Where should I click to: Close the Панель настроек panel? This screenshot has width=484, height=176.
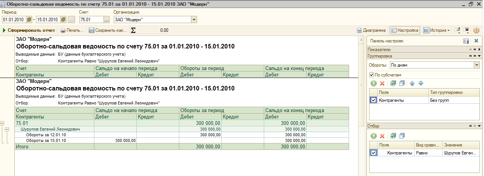click(x=476, y=41)
